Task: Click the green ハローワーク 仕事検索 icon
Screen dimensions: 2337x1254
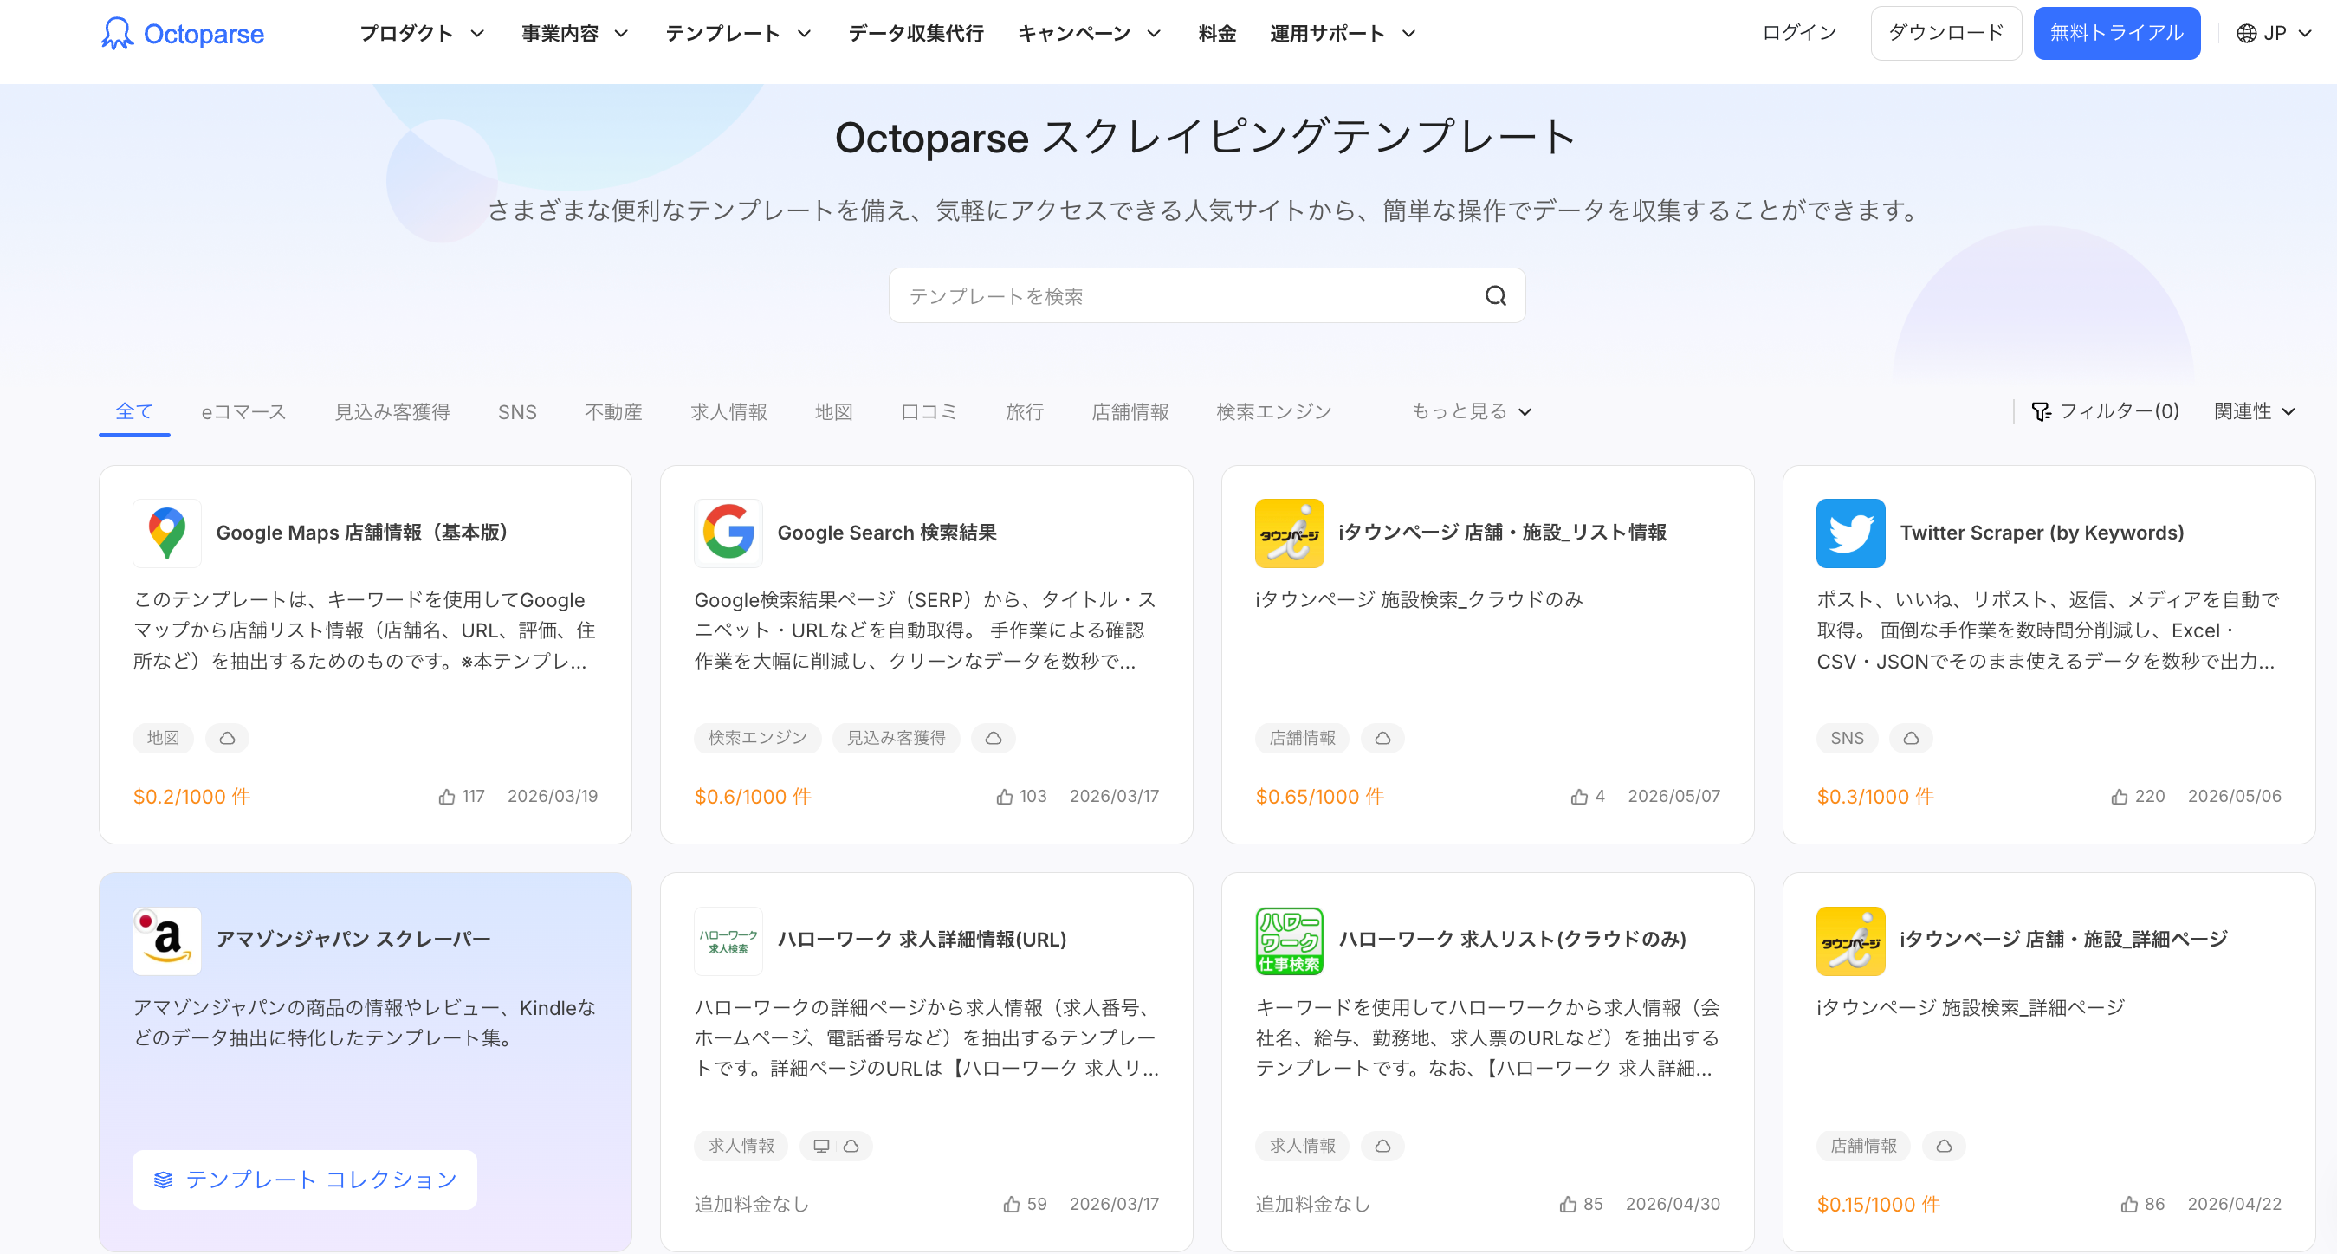Action: (1289, 941)
